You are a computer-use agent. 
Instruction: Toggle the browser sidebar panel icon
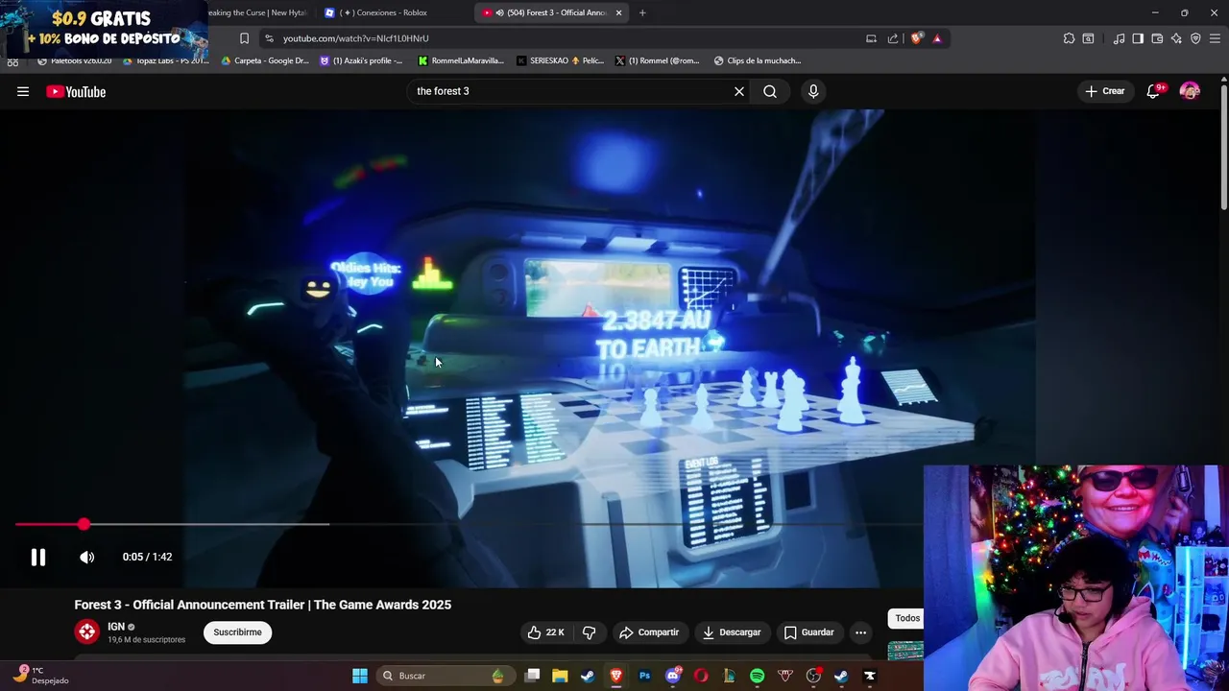click(1138, 38)
